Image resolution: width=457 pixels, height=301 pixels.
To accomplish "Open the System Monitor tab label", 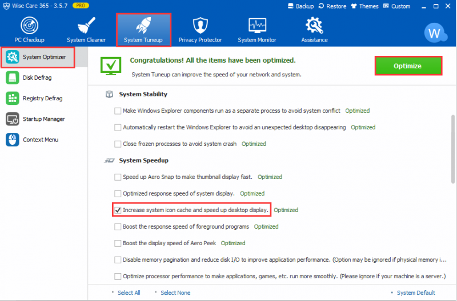I will [x=257, y=40].
